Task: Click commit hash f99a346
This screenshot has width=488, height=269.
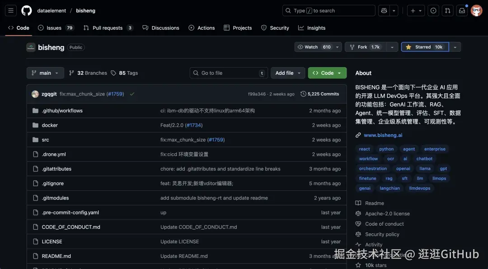Action: pos(257,94)
